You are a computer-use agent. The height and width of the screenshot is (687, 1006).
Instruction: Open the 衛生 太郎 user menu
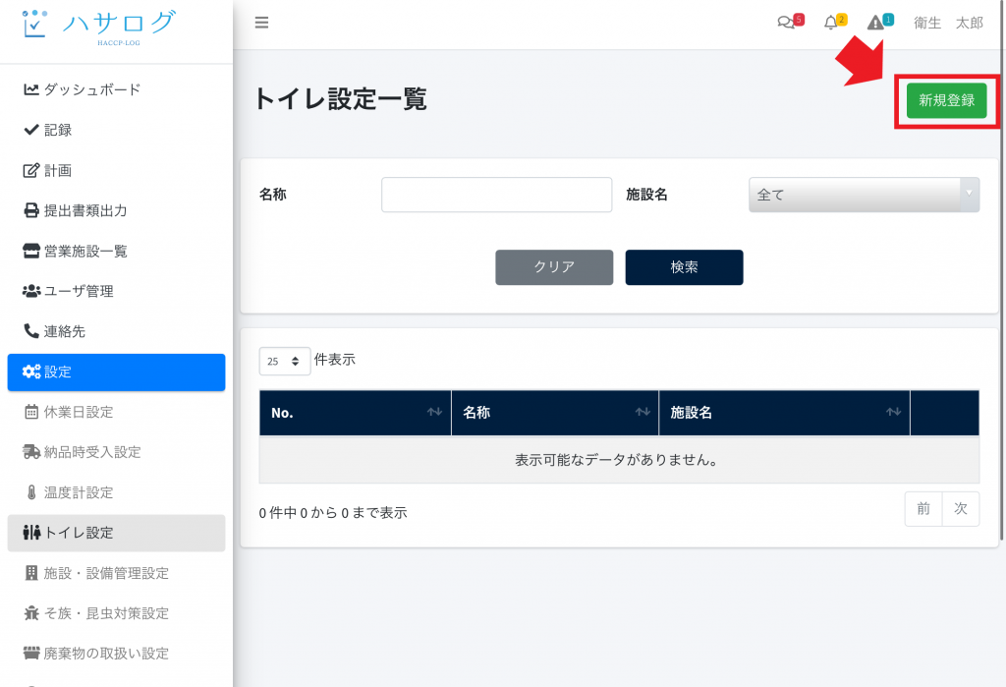tap(948, 24)
